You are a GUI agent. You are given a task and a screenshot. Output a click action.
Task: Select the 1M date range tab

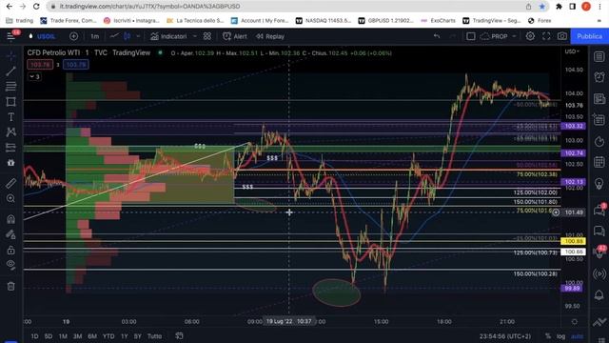(x=63, y=336)
